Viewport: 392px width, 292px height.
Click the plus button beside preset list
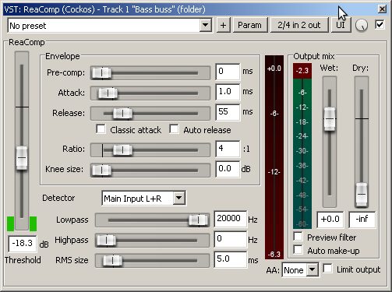tap(223, 25)
